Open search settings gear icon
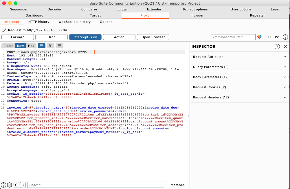Viewport: 290px width, 189px height. 9,185
